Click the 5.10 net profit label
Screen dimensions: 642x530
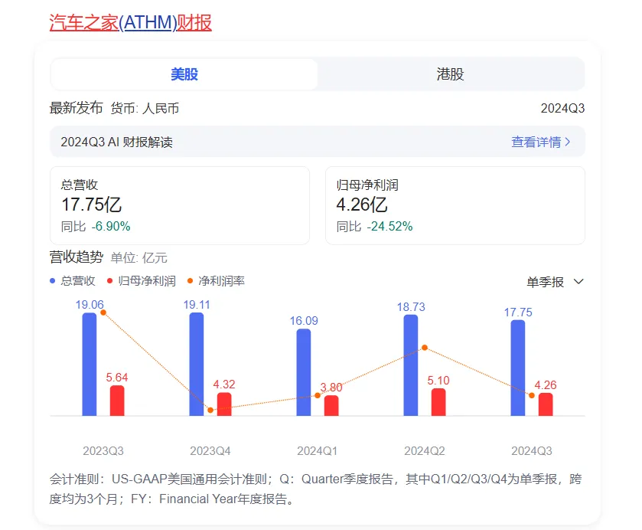(438, 381)
